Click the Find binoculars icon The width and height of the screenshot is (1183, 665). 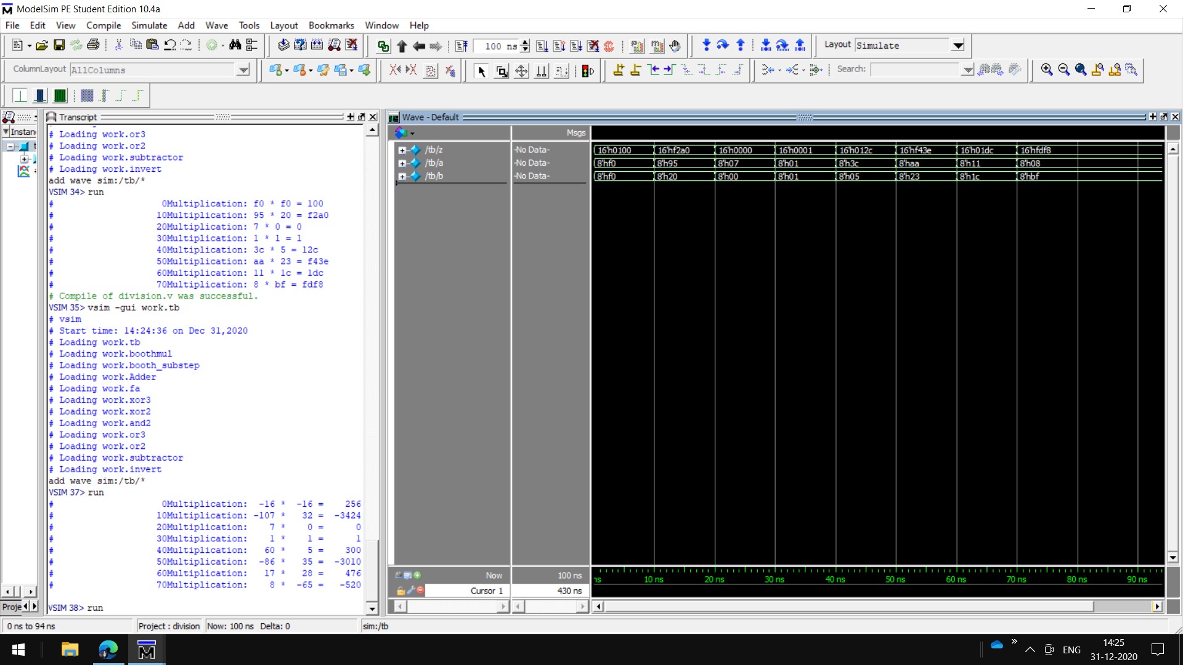(x=235, y=45)
